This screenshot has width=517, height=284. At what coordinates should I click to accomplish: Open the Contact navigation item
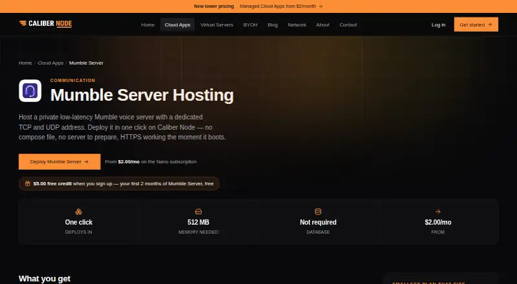348,25
